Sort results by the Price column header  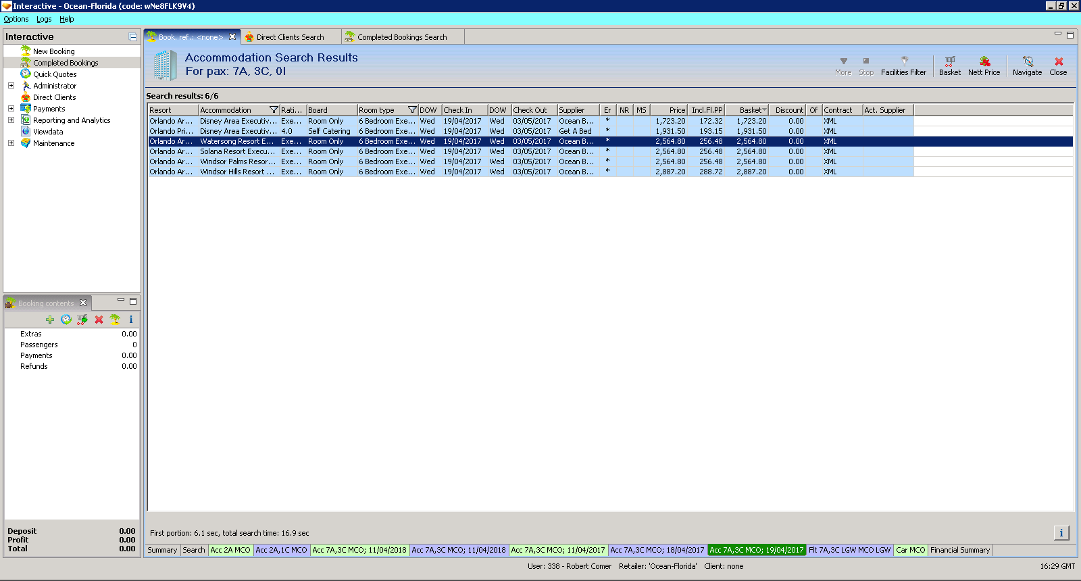669,110
